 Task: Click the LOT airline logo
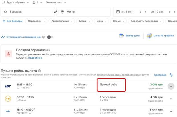coord(8,86)
